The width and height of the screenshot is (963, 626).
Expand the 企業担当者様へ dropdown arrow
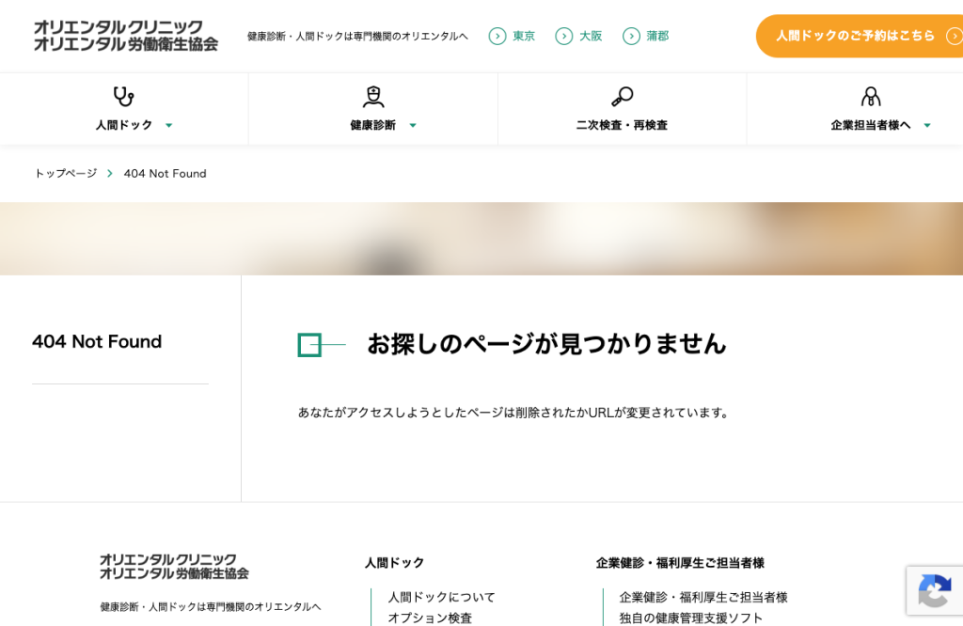coord(927,125)
